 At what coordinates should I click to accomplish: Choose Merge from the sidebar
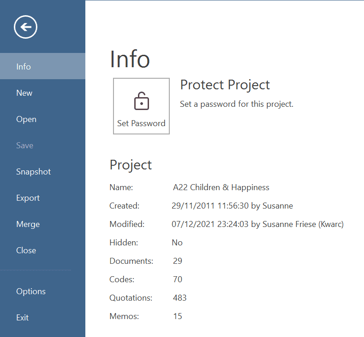[x=42, y=224]
